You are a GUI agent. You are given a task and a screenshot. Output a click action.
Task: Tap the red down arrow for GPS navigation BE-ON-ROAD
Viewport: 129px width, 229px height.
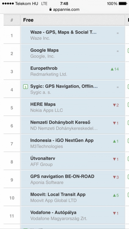point(114,177)
